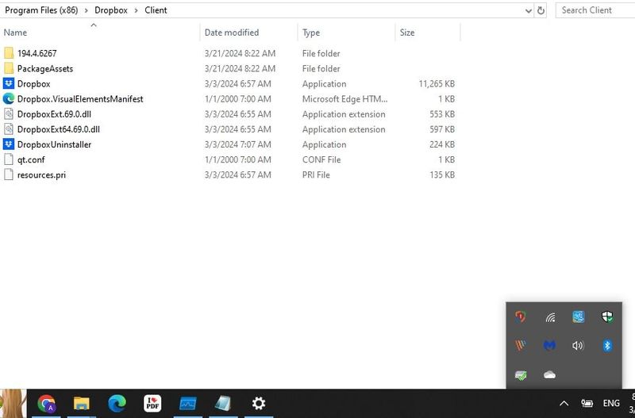
Task: Refresh the Client folder view
Action: pyautogui.click(x=541, y=10)
